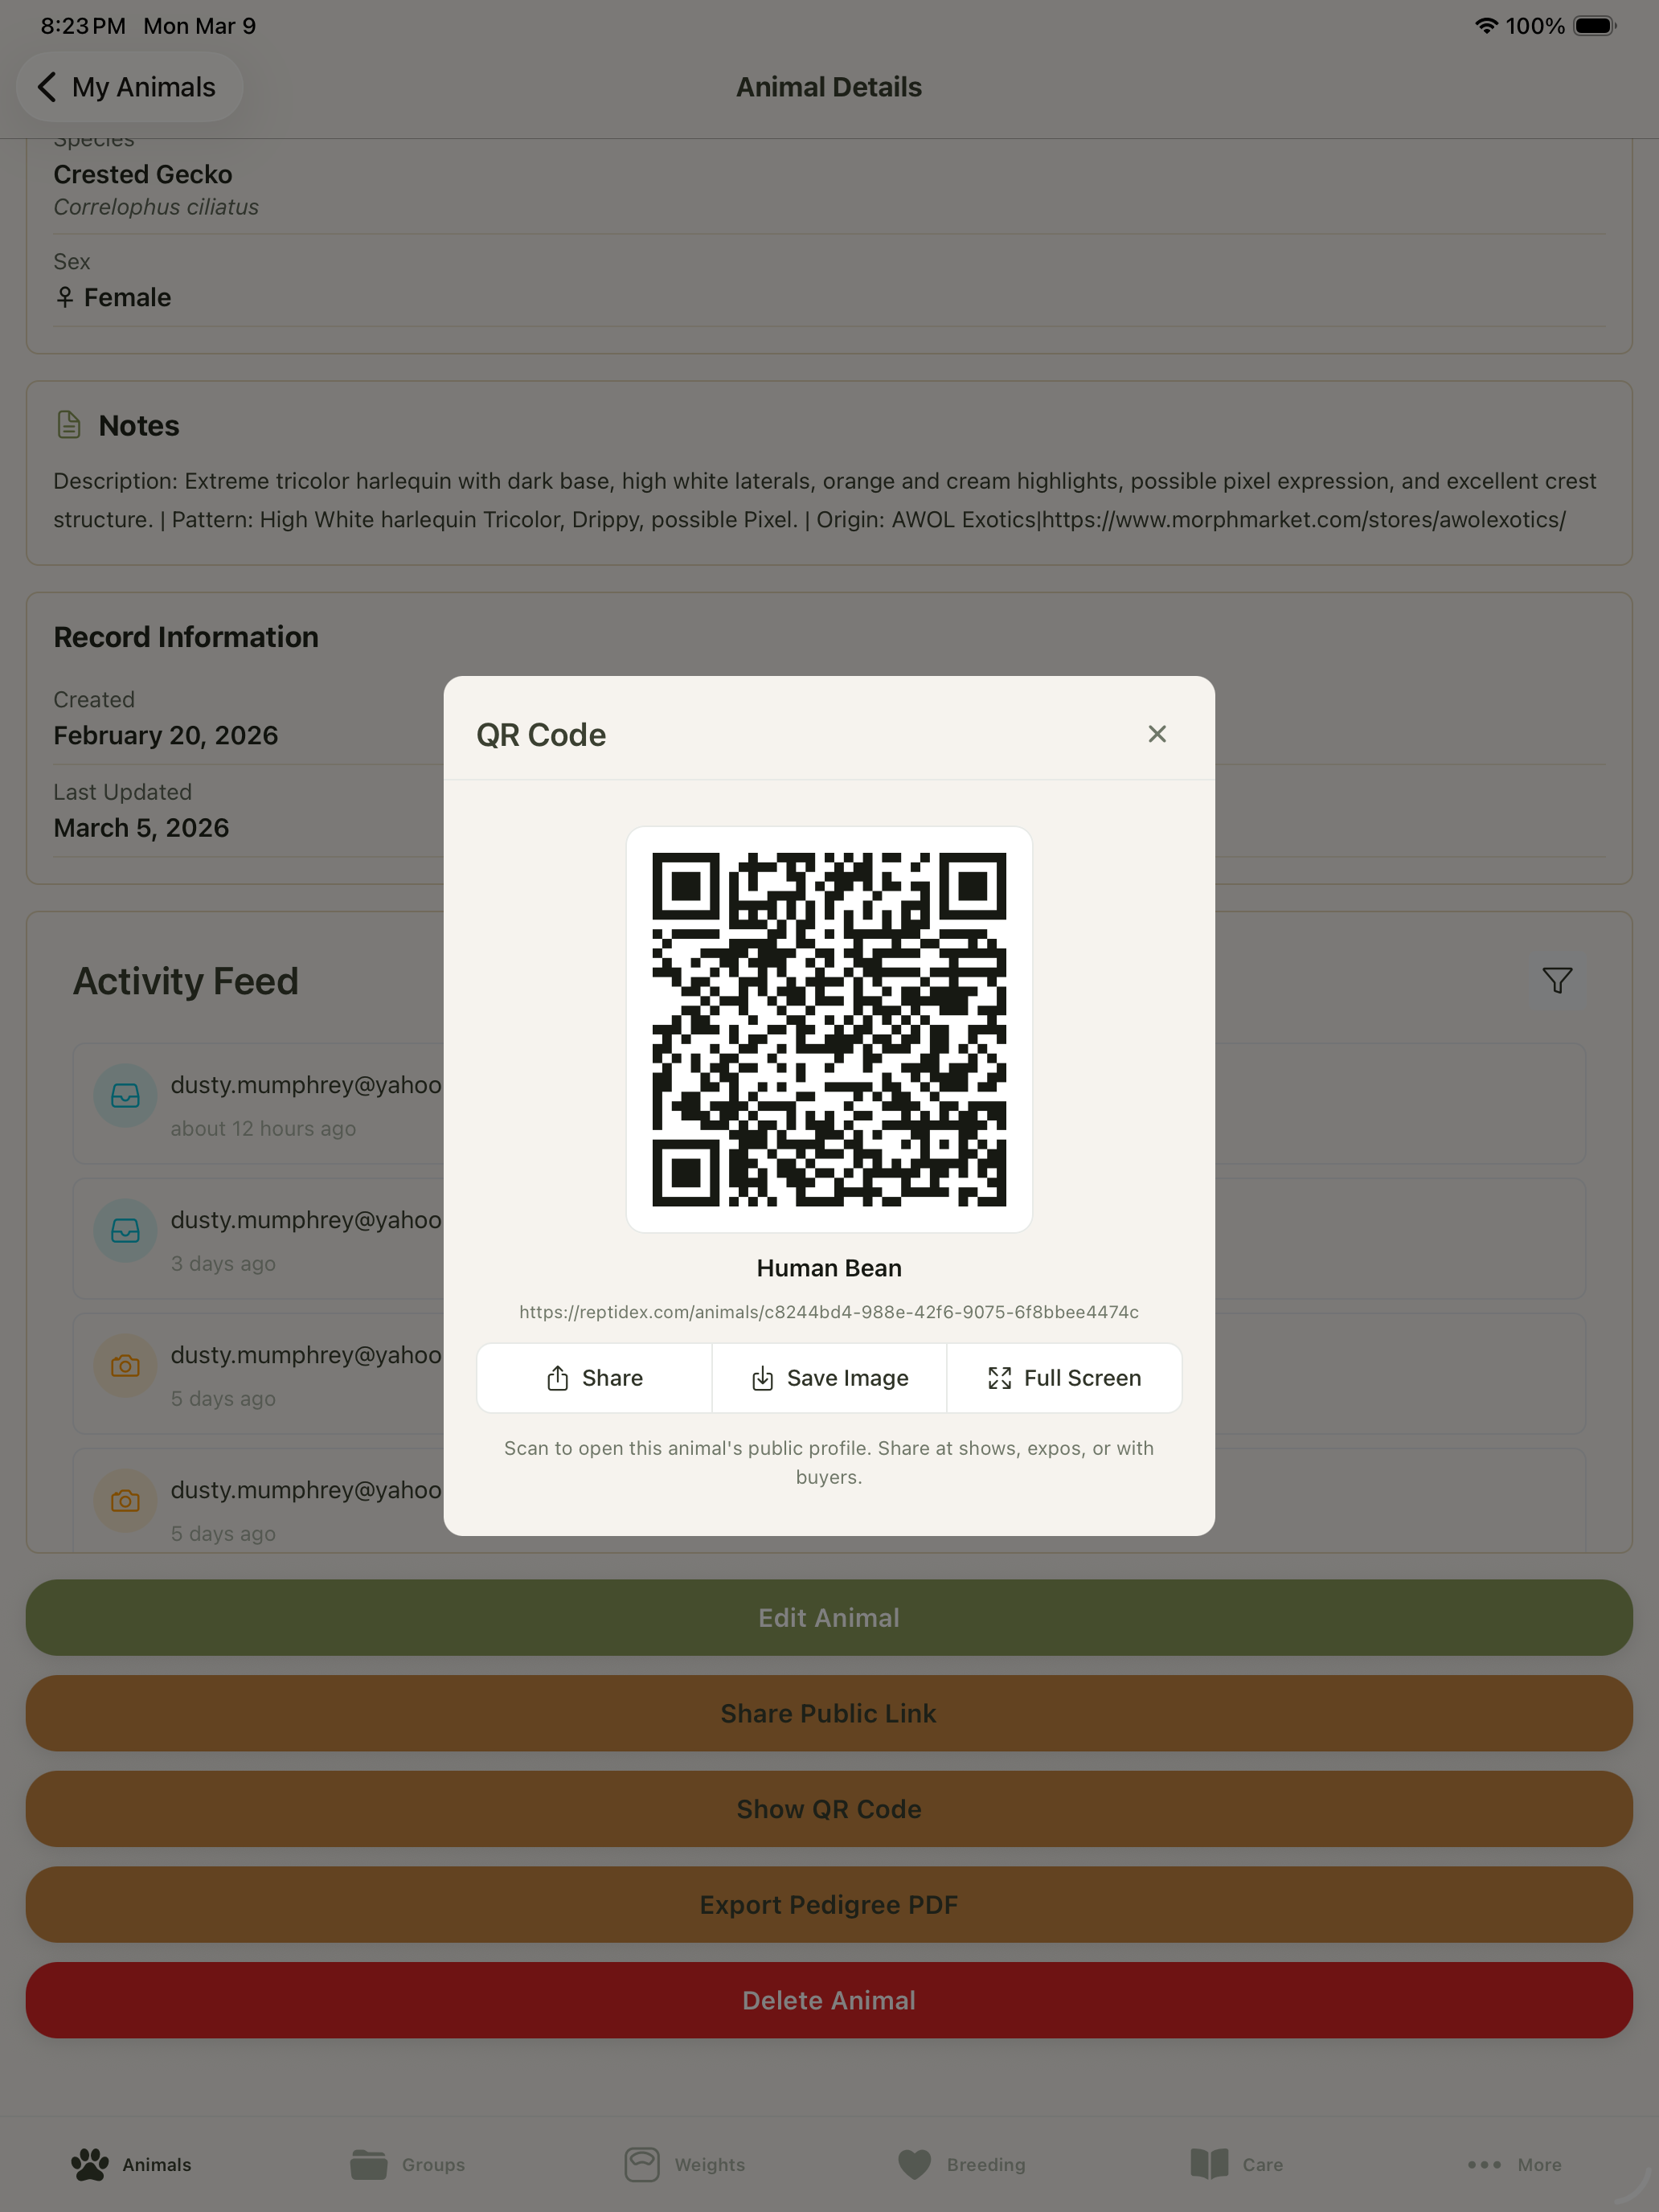Screen dimensions: 1659x2212
Task: Tap the Edit Animal button
Action: click(x=829, y=1618)
